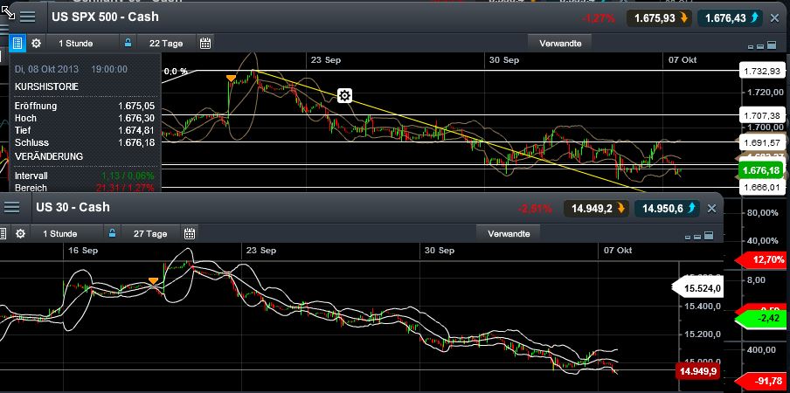Screen dimensions: 790x393
Task: Click the 'Tief' value 1.674,81
Action: 136,130
